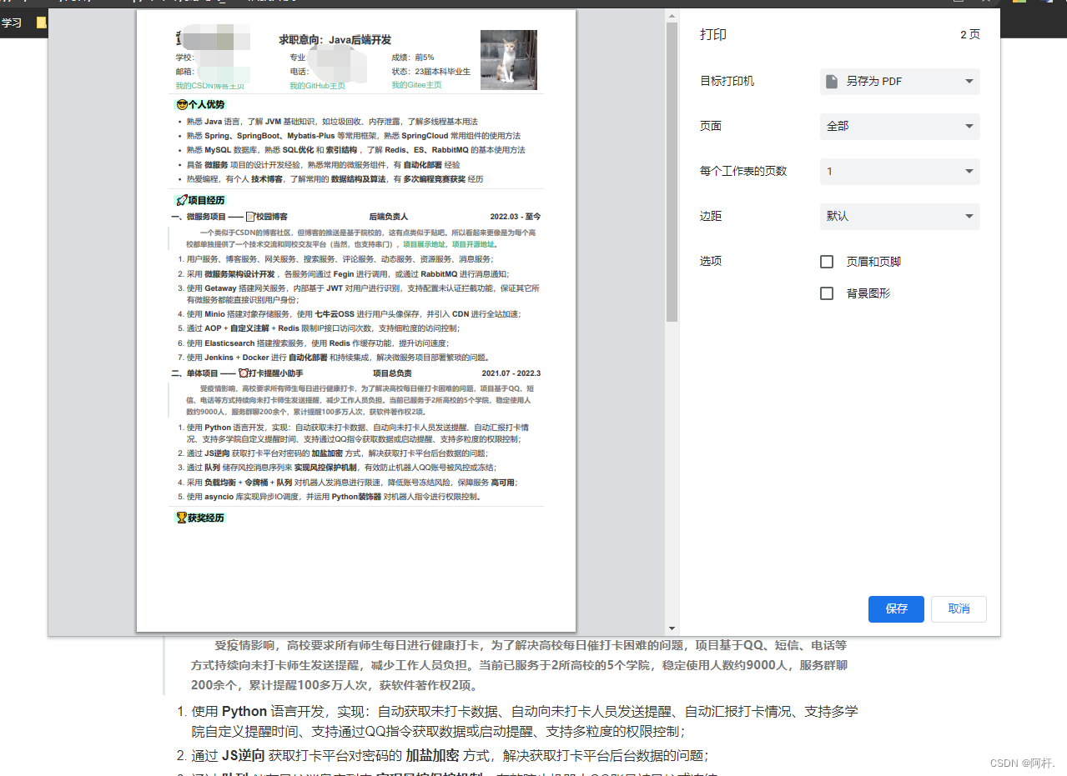
Task: Click the 取消 button
Action: point(959,609)
